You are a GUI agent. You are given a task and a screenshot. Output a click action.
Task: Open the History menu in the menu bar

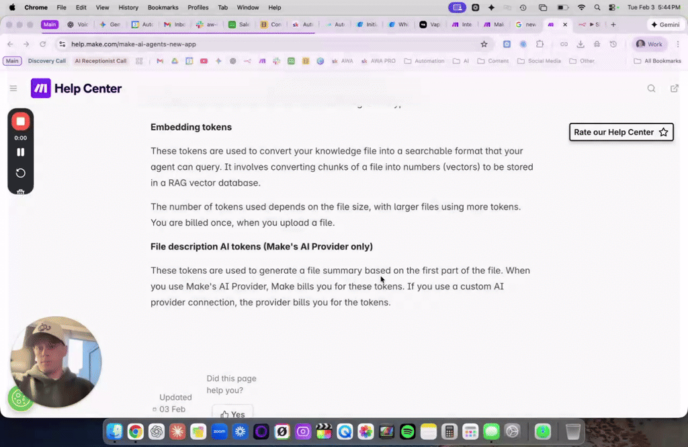[x=128, y=7]
